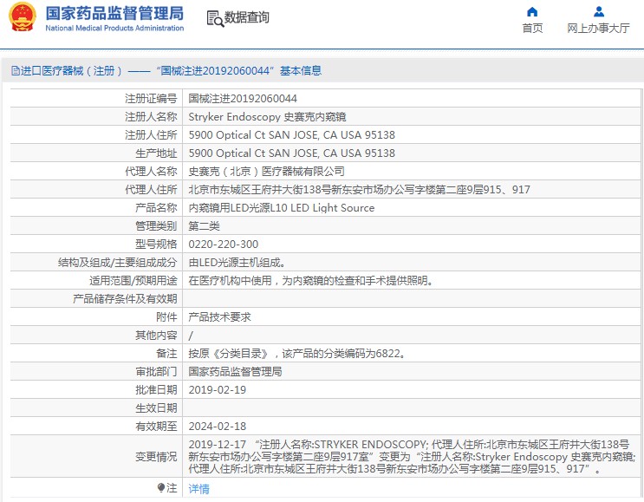
Task: Click the 审批部门 label
Action: 156,371
